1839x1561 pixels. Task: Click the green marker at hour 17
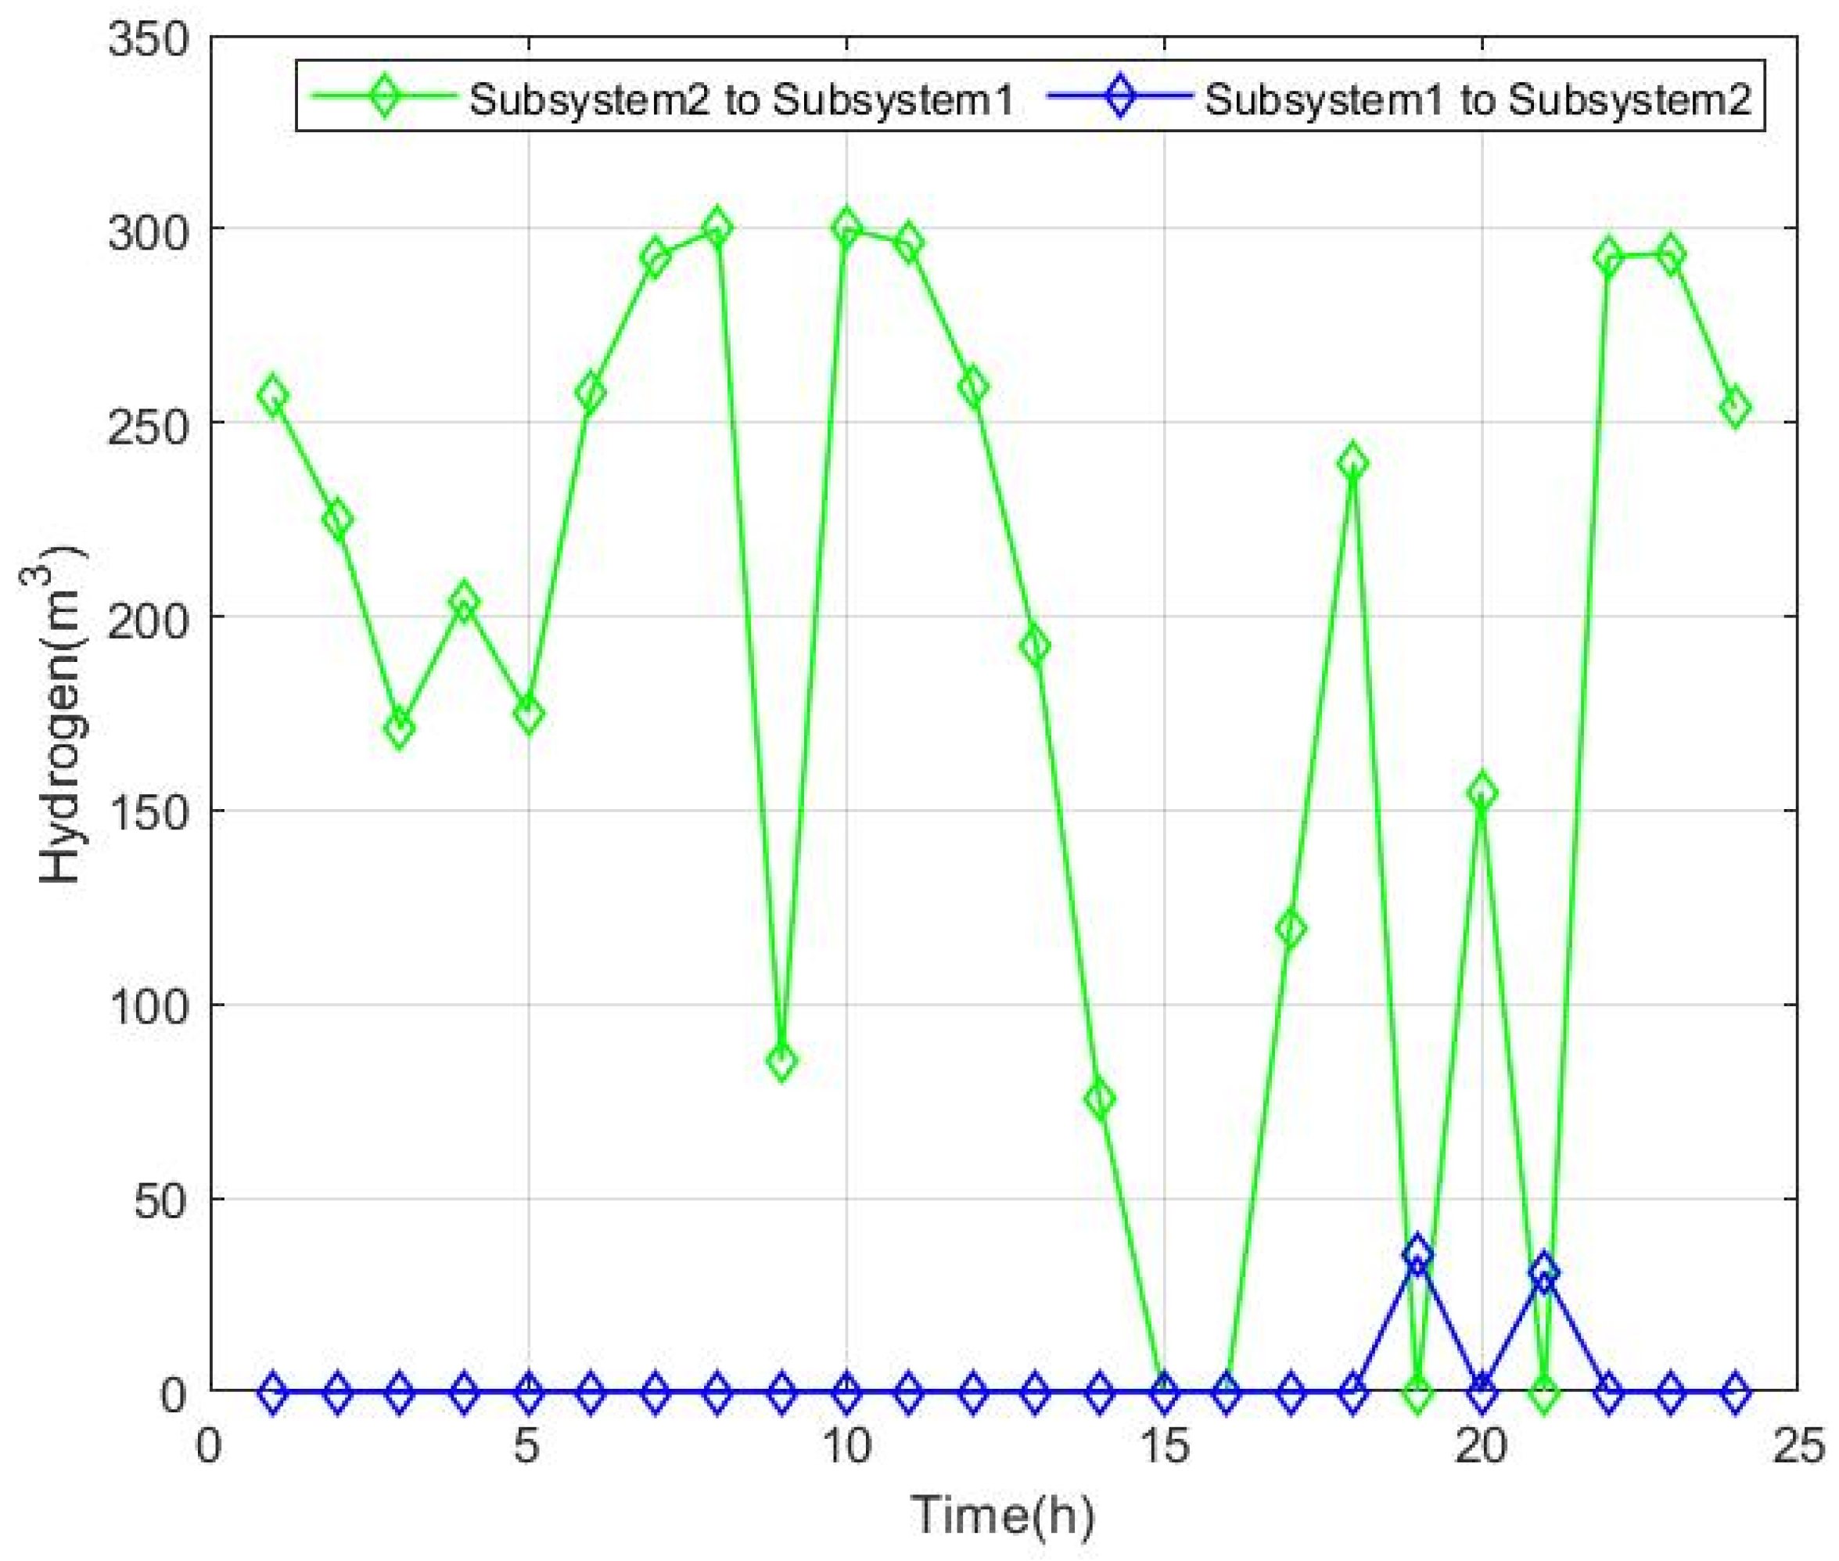[1291, 930]
